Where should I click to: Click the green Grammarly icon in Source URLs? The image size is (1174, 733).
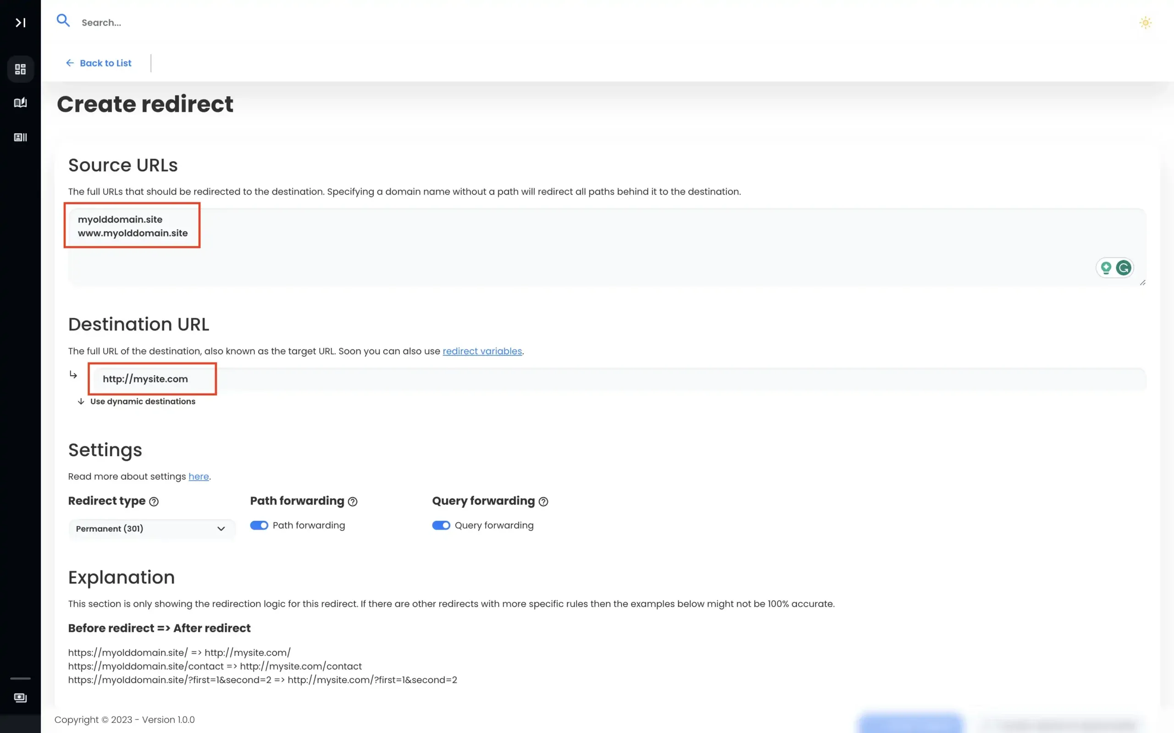(x=1124, y=267)
